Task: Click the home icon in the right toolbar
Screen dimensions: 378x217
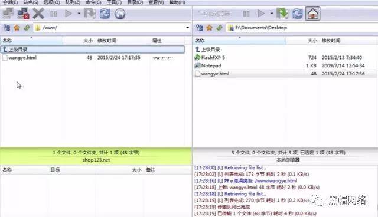Action: [x=312, y=14]
